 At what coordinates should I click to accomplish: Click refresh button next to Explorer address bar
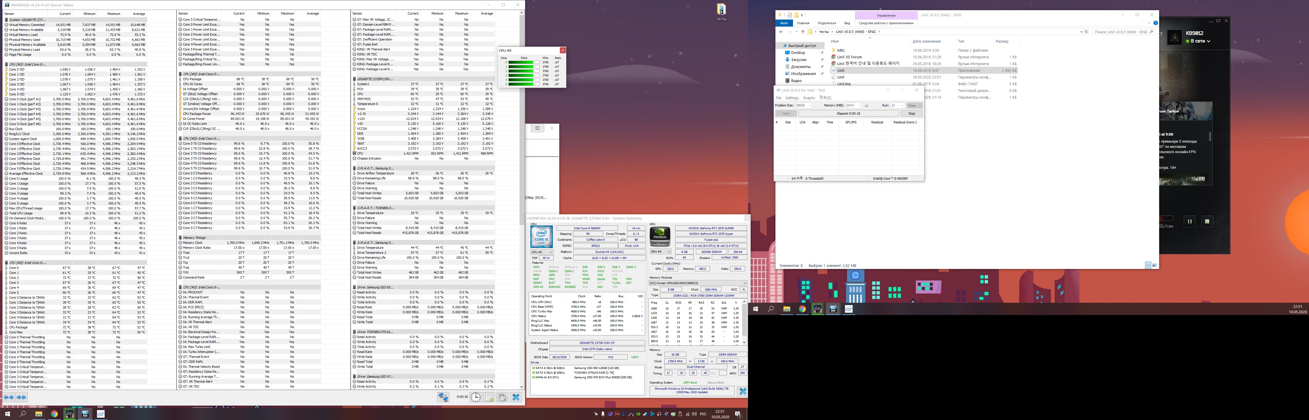point(1086,32)
